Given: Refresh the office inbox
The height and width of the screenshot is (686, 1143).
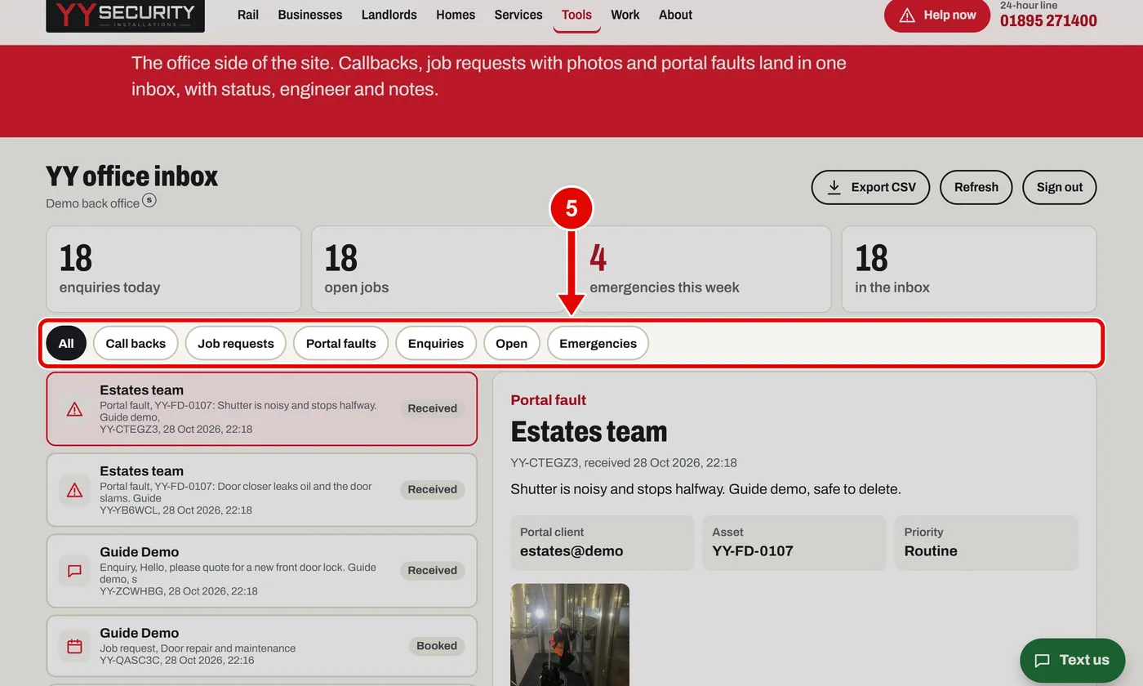Looking at the screenshot, I should point(976,187).
